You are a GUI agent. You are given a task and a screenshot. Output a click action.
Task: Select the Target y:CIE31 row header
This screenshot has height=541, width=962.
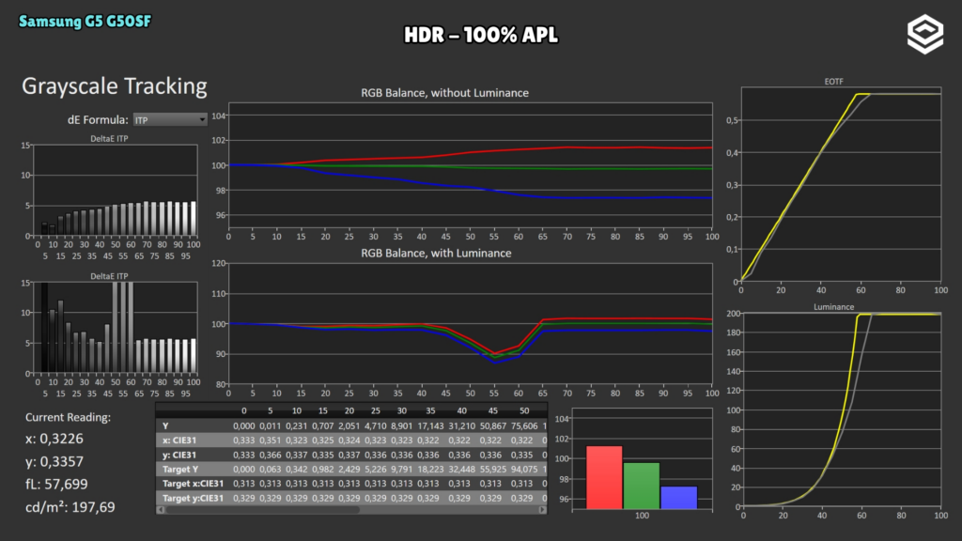pos(193,498)
